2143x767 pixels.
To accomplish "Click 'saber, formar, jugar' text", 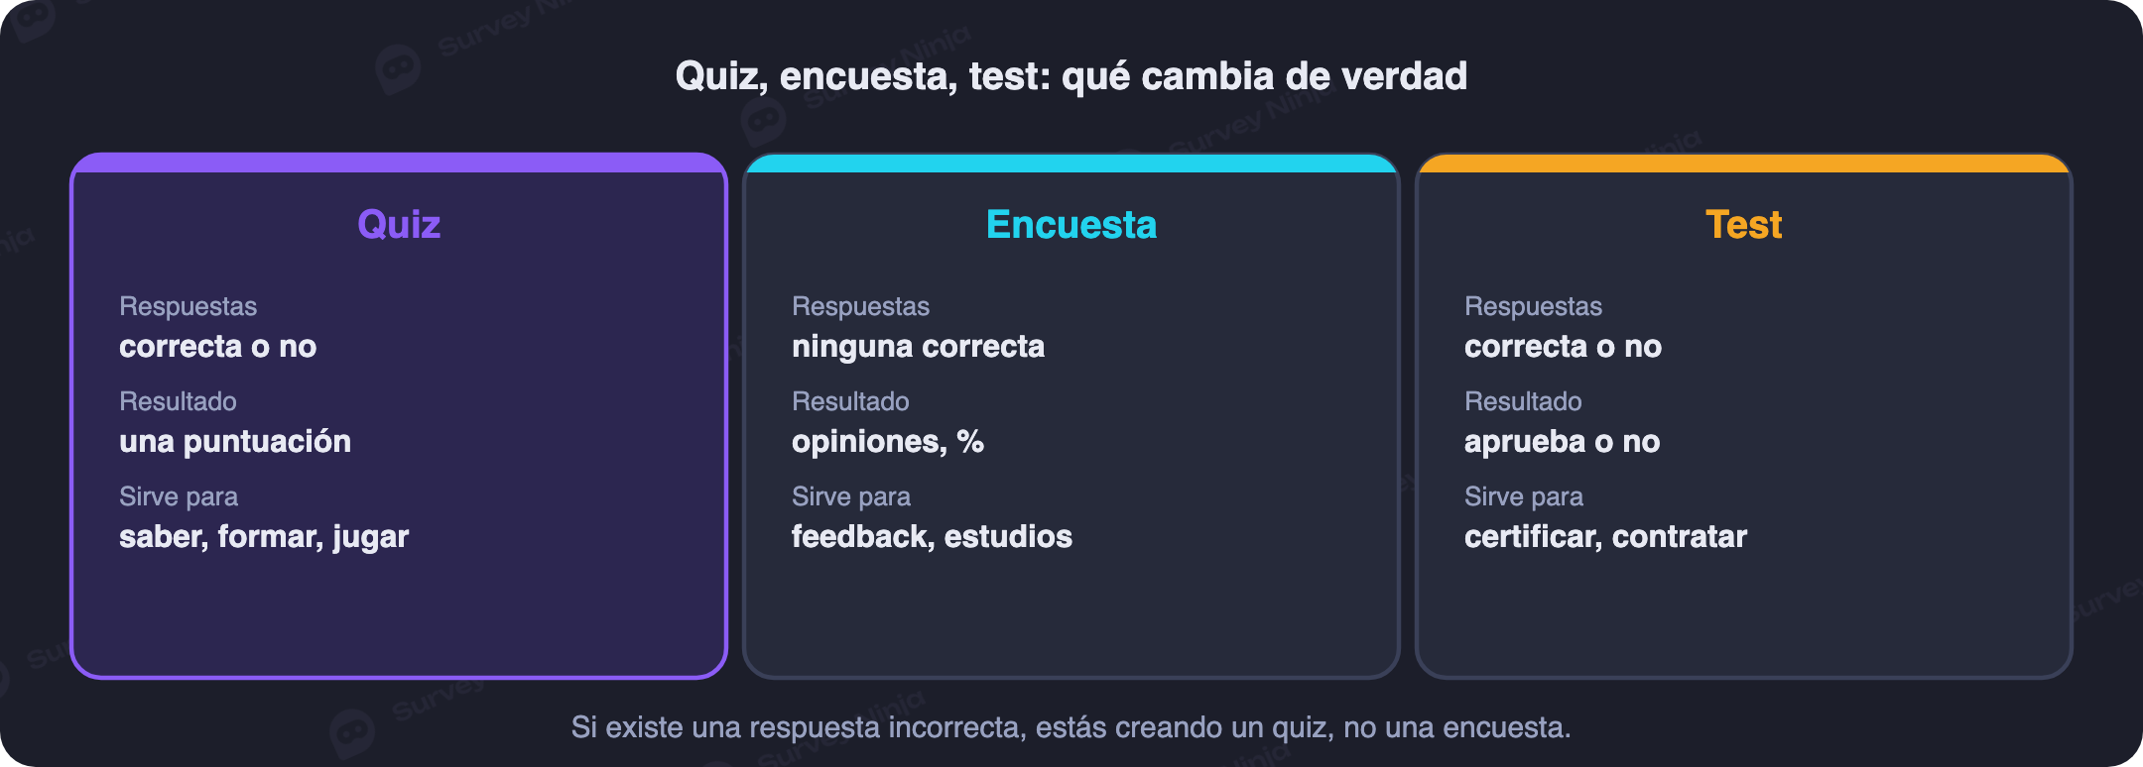I will click(x=264, y=537).
